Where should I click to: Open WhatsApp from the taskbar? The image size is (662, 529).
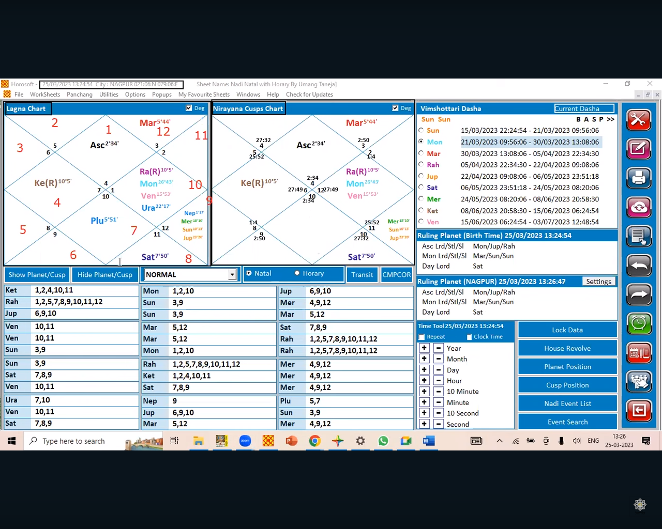(383, 441)
